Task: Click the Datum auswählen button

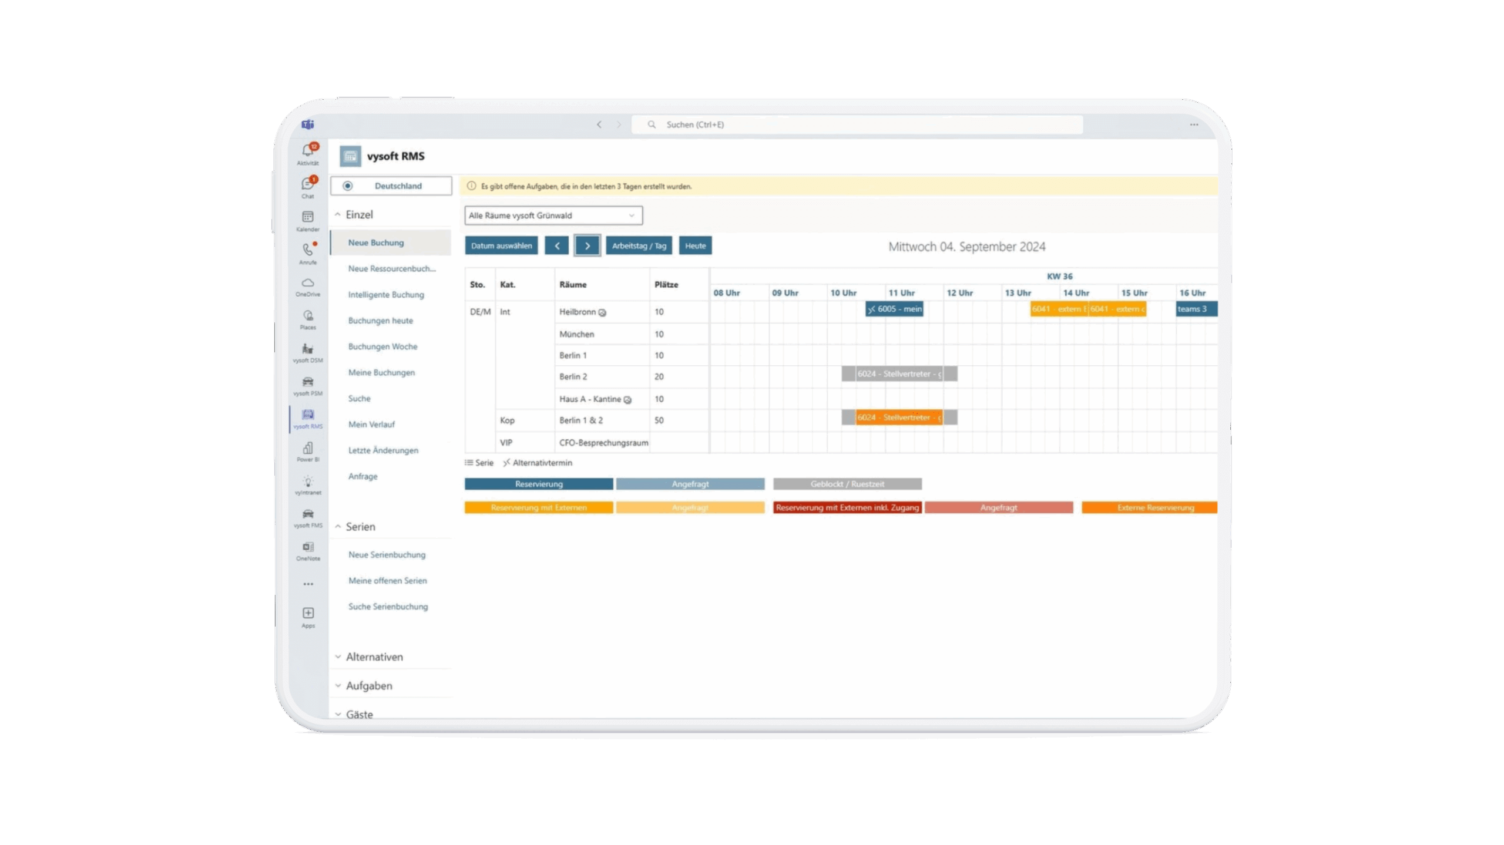Action: click(501, 245)
